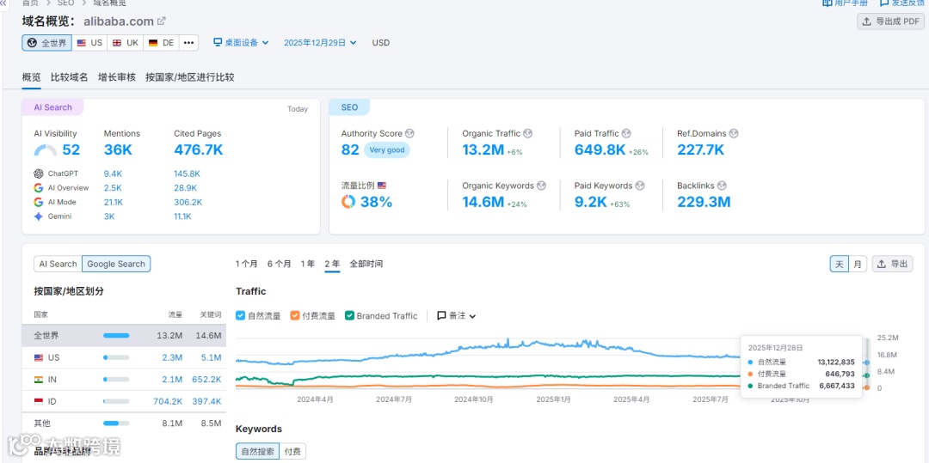Click the US traffic share bar
Image resolution: width=929 pixels, height=463 pixels.
pyautogui.click(x=116, y=357)
